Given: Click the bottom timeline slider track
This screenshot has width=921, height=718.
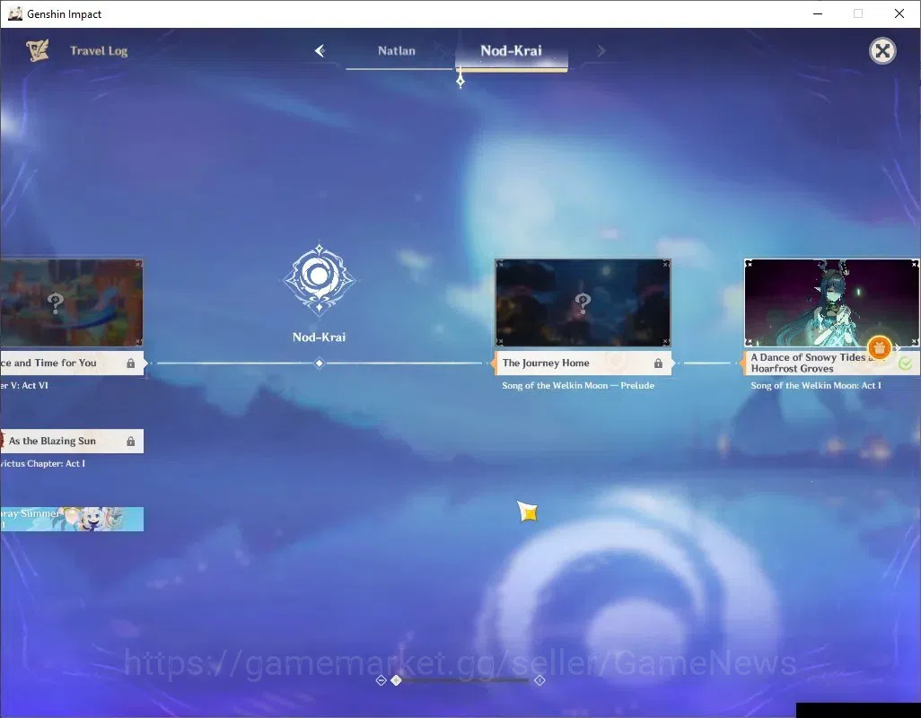Looking at the screenshot, I should pyautogui.click(x=465, y=680).
